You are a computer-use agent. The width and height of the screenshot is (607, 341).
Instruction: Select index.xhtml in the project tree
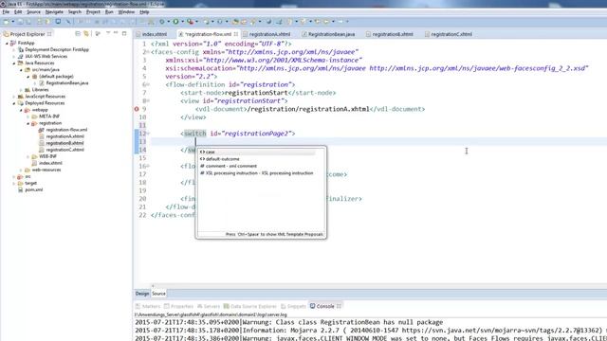click(50, 163)
